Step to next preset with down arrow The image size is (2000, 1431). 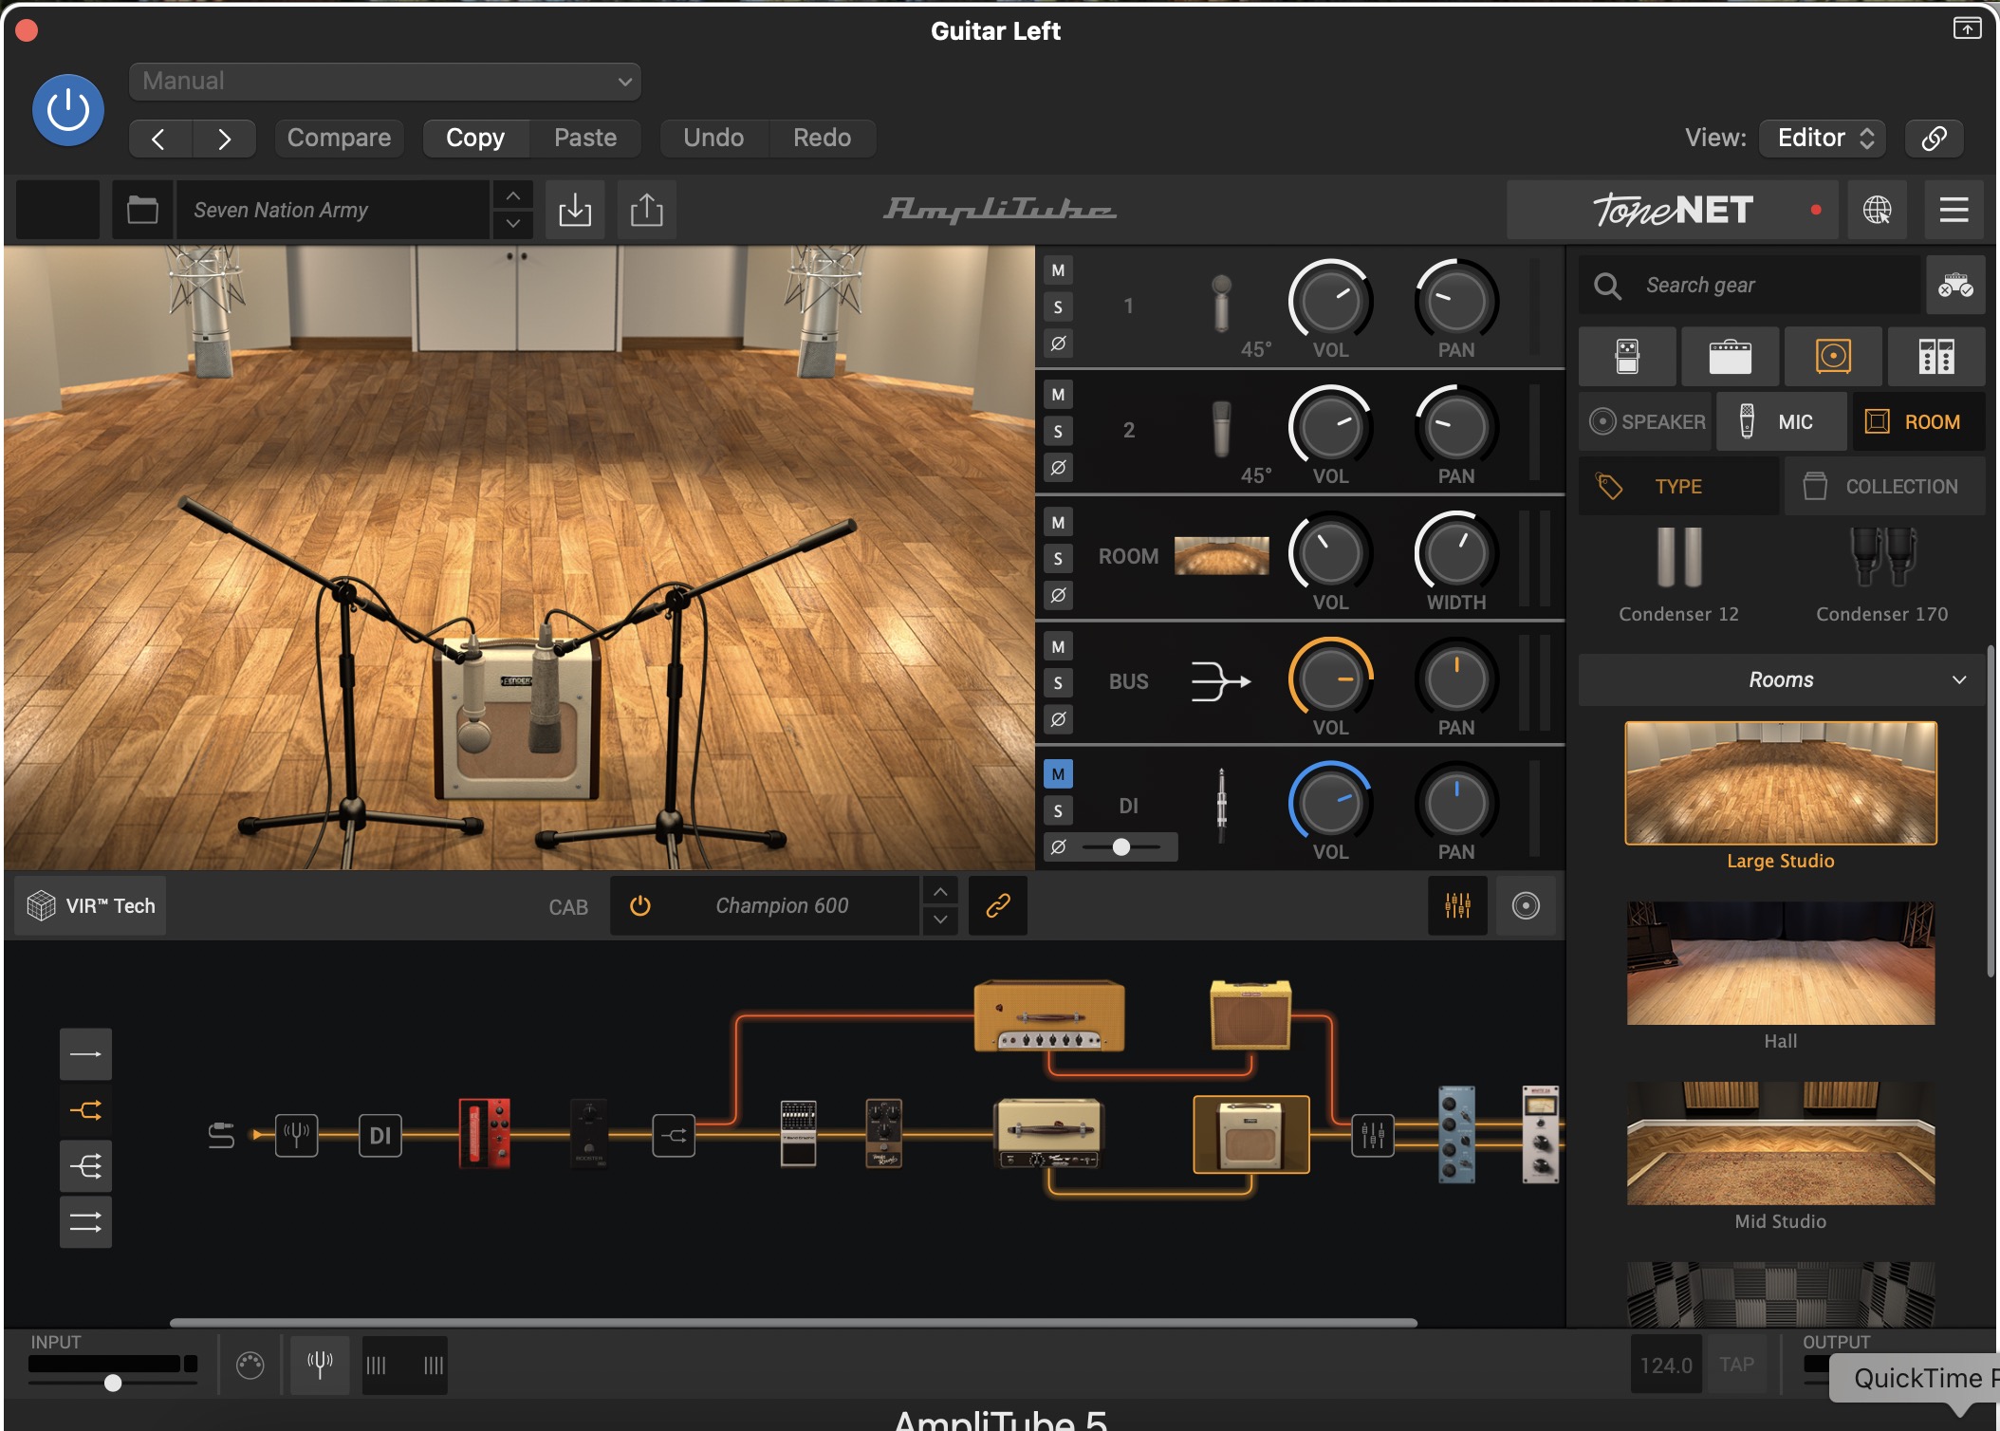click(x=512, y=224)
